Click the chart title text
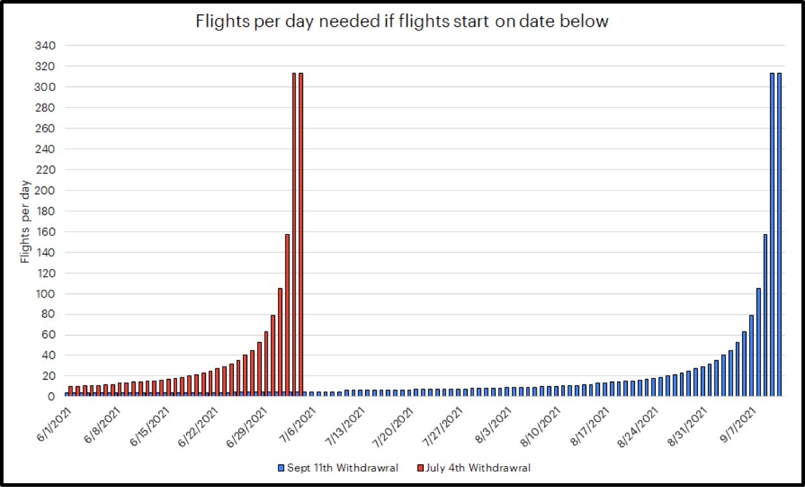The image size is (805, 487). [x=402, y=21]
